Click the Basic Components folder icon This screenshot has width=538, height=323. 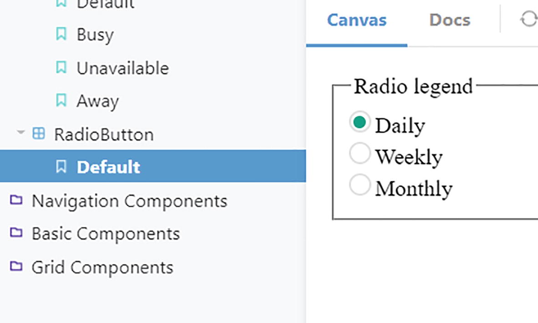16,233
